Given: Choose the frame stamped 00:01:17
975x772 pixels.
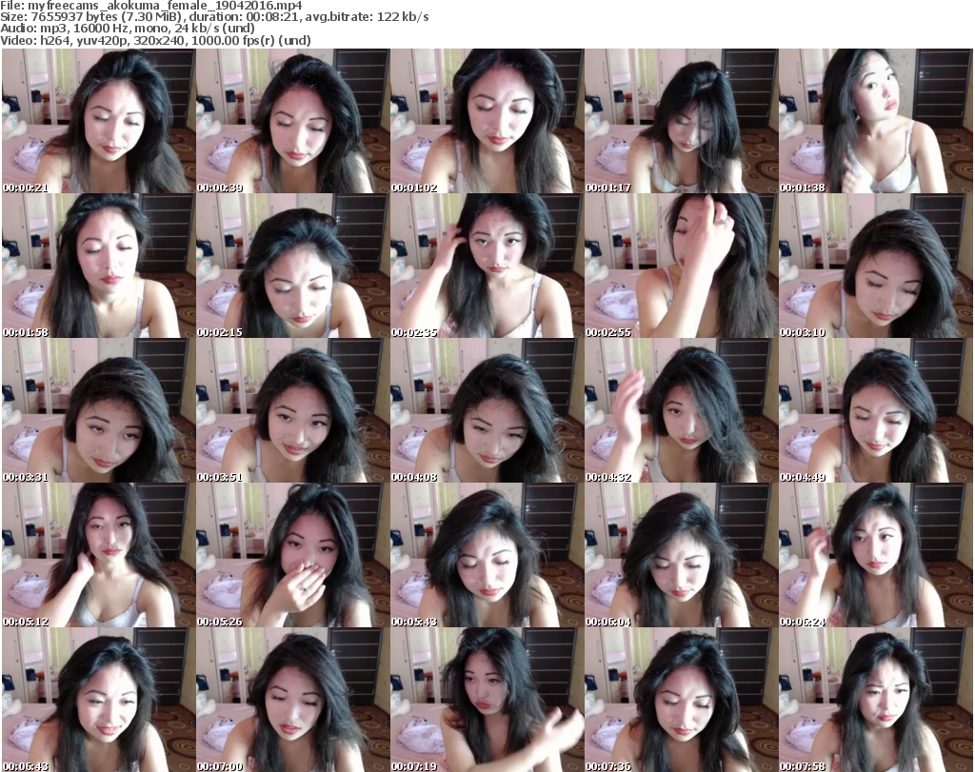Looking at the screenshot, I should click(x=682, y=121).
